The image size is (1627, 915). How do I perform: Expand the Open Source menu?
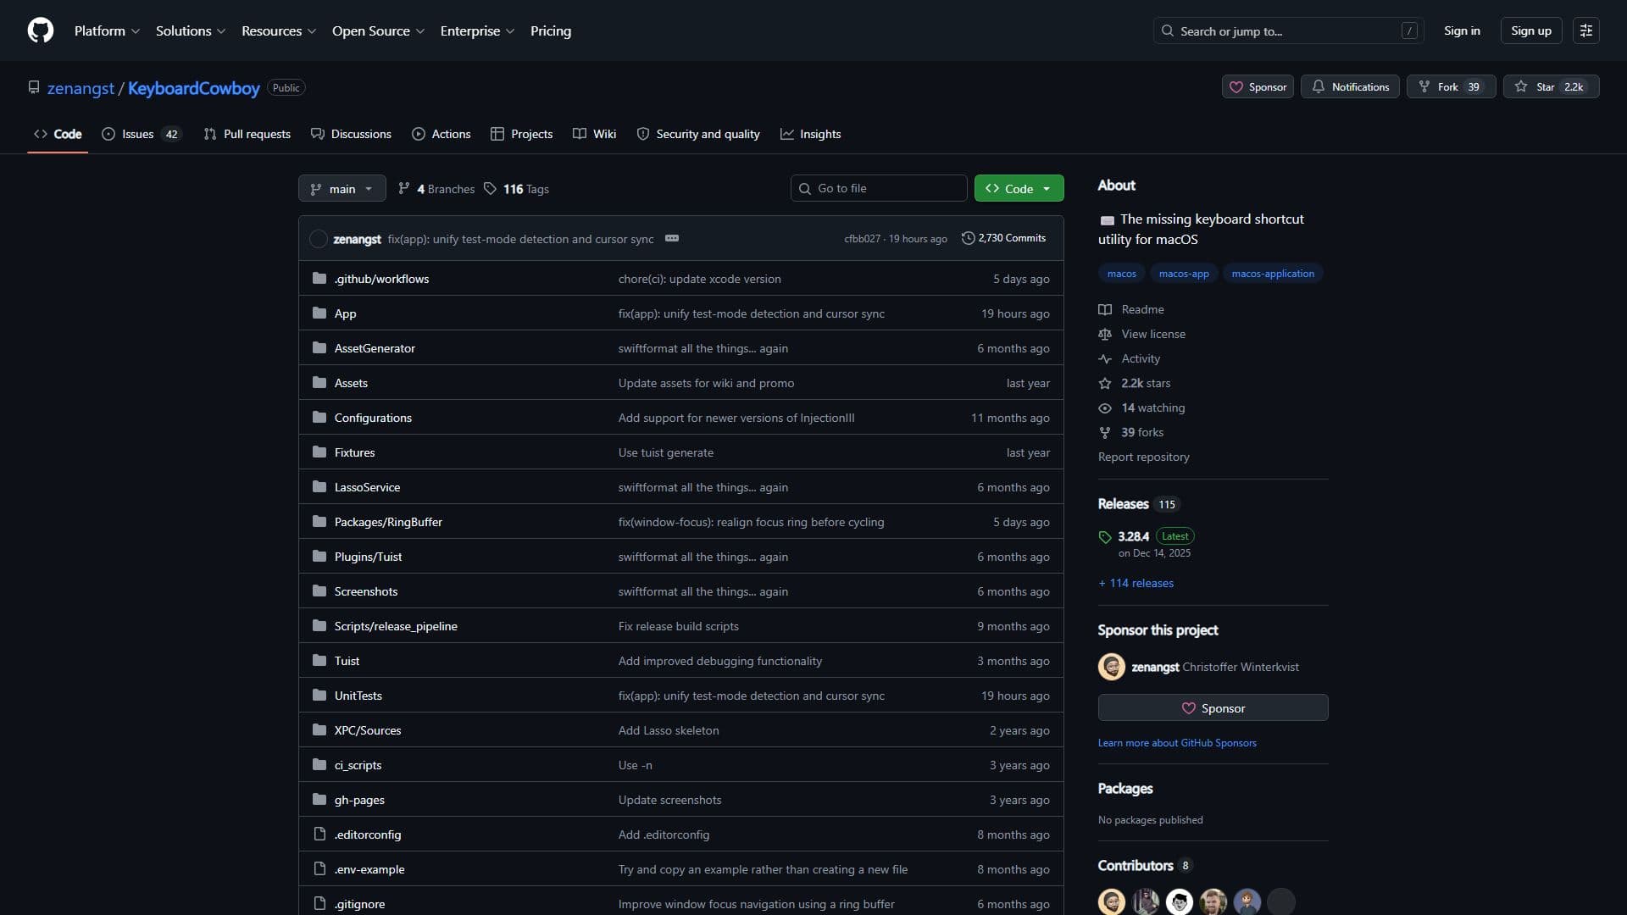tap(378, 30)
